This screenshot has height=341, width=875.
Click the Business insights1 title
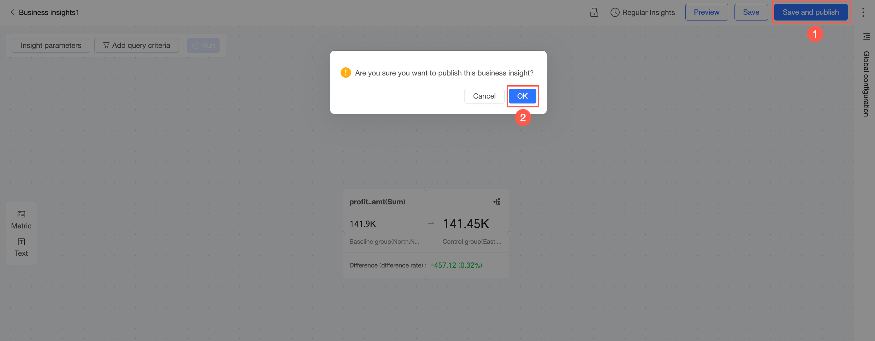click(x=49, y=12)
